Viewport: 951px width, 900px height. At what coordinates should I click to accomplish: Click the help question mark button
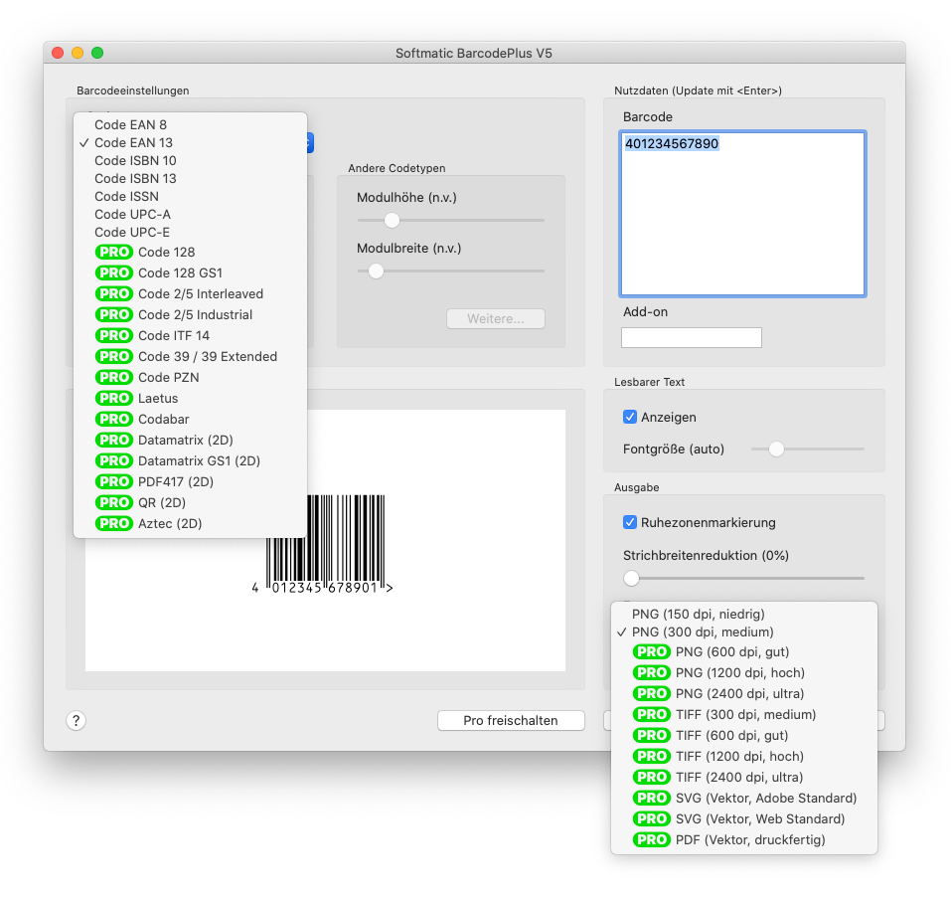[x=76, y=721]
